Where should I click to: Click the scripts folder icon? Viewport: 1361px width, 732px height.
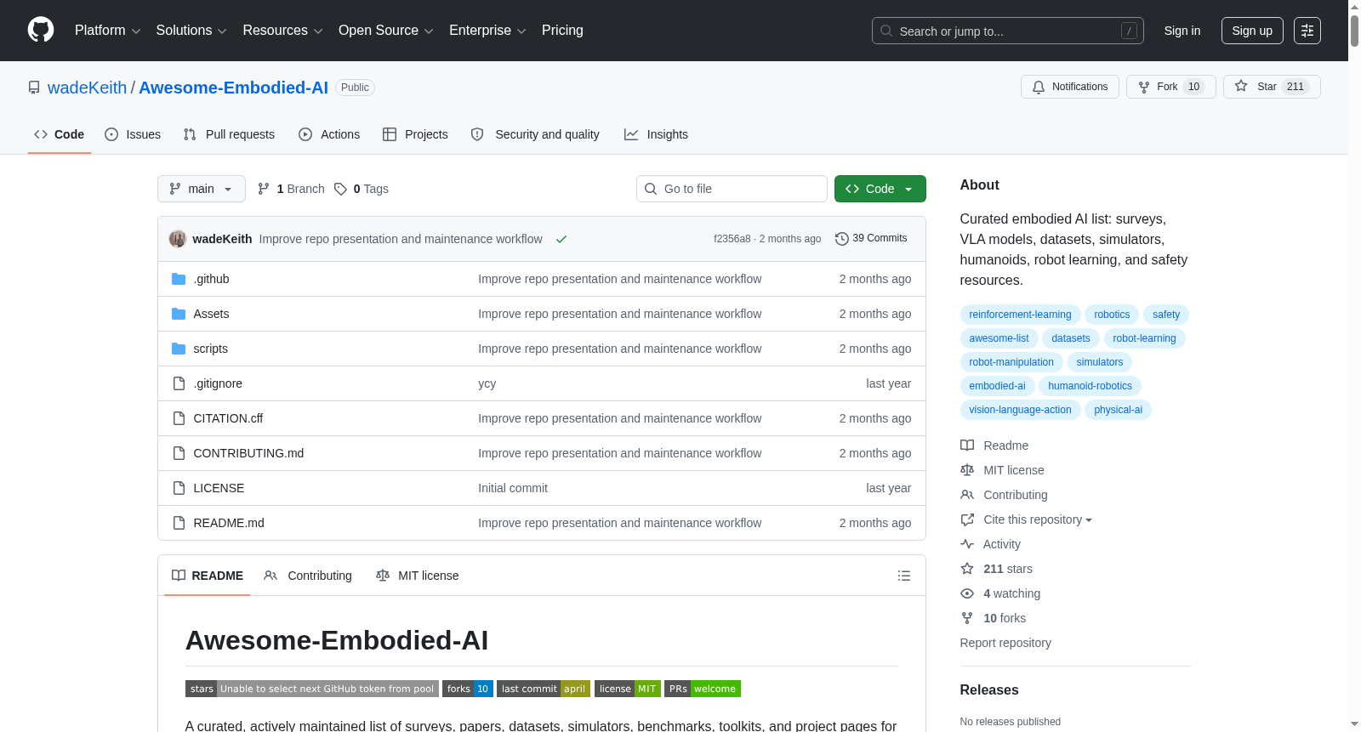point(179,349)
